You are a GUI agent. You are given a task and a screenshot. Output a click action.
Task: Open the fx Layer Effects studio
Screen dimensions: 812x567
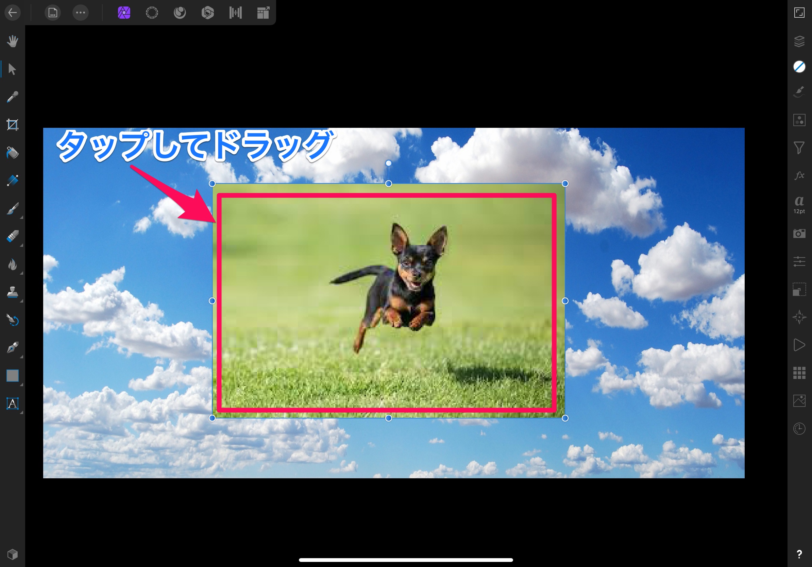point(799,175)
